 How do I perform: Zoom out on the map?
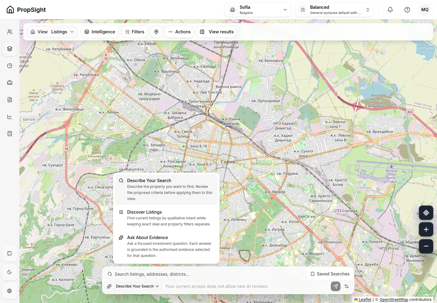[x=426, y=246]
